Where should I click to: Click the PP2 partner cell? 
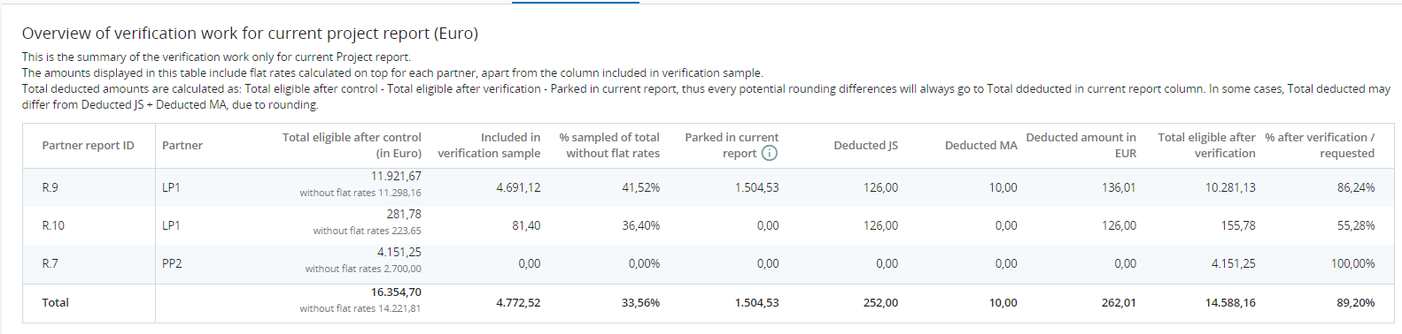click(x=172, y=263)
